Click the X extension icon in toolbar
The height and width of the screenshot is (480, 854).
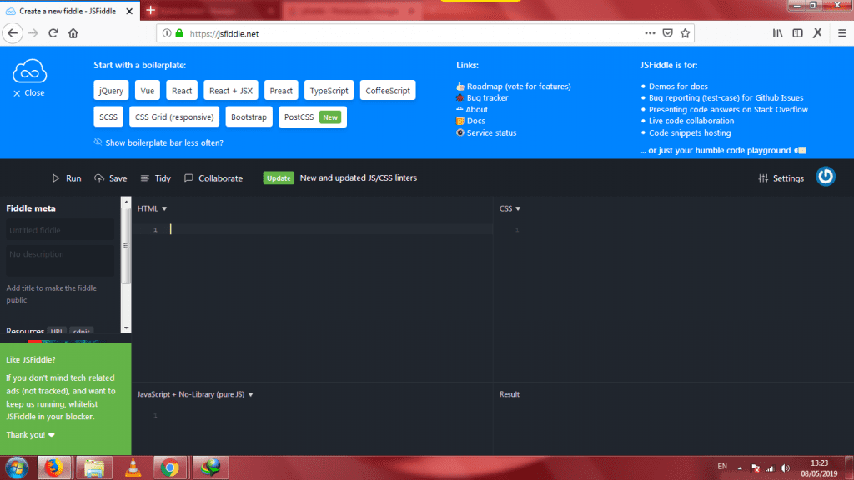point(817,33)
